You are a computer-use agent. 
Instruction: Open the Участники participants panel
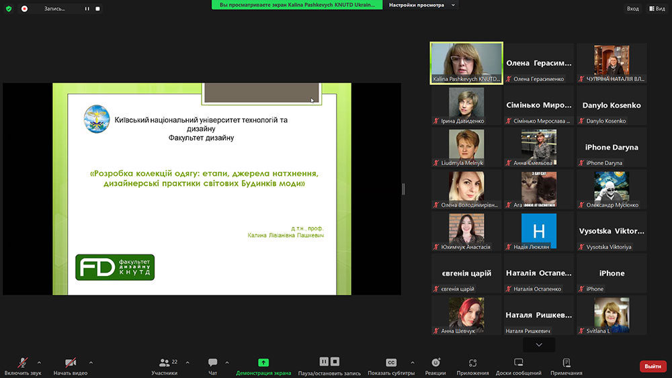coord(164,367)
